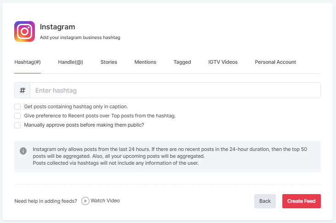Click the Back button
This screenshot has width=336, height=223.
pos(265,201)
